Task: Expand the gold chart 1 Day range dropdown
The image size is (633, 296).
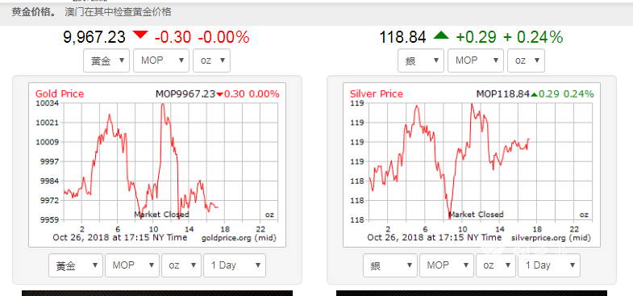Action: pyautogui.click(x=235, y=265)
